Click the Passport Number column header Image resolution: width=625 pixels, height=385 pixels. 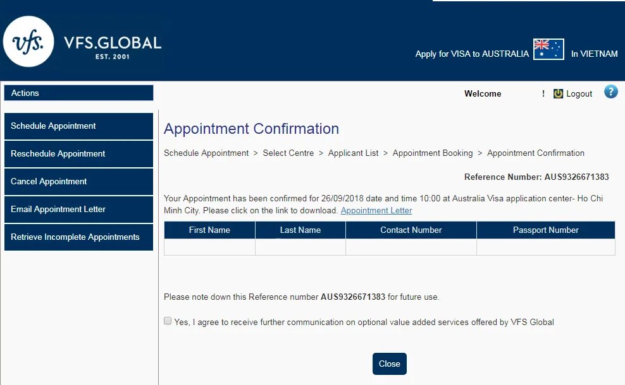(x=545, y=230)
